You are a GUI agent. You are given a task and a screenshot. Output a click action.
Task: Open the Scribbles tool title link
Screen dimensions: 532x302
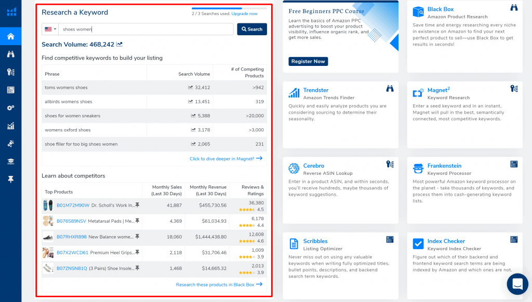click(315, 241)
